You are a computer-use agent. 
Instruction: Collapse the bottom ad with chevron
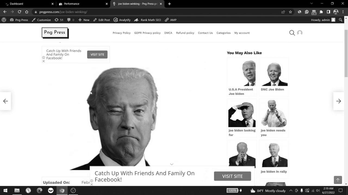(172, 164)
